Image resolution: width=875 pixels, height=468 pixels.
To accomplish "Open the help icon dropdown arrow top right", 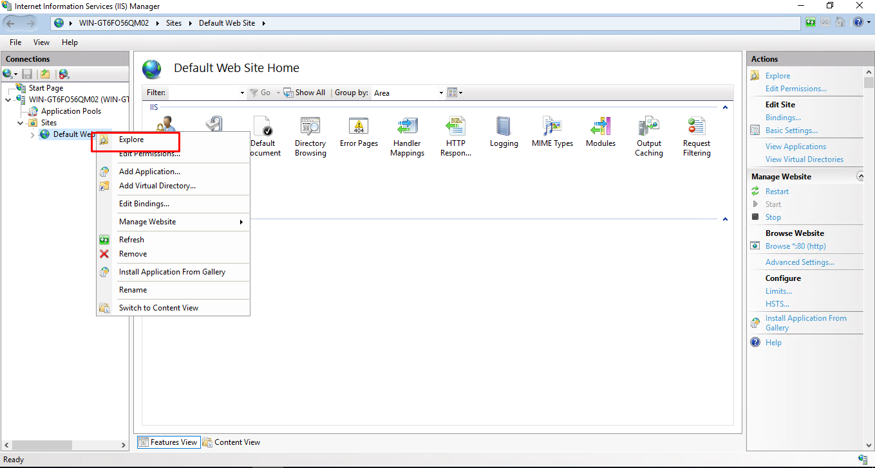I will (867, 22).
